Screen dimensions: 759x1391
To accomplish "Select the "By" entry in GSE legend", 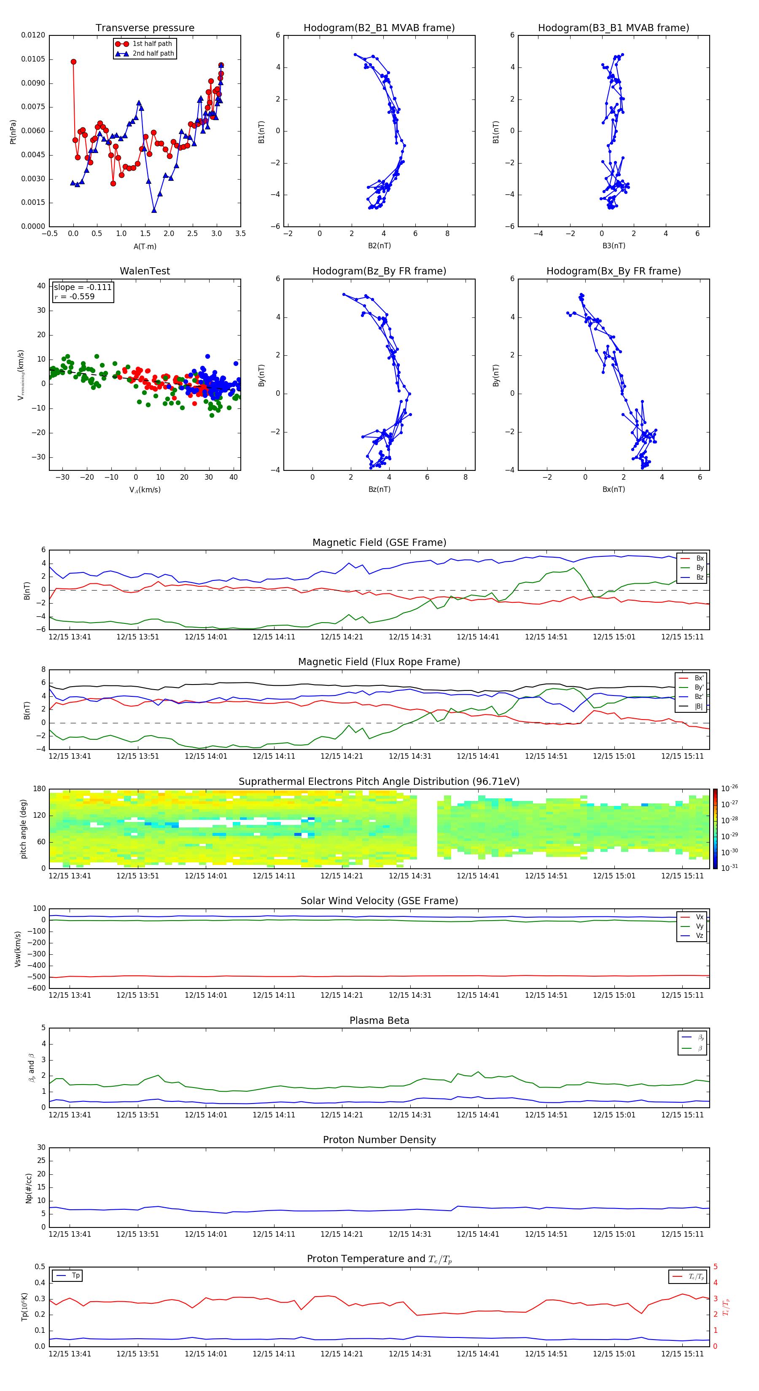I will pyautogui.click(x=692, y=568).
